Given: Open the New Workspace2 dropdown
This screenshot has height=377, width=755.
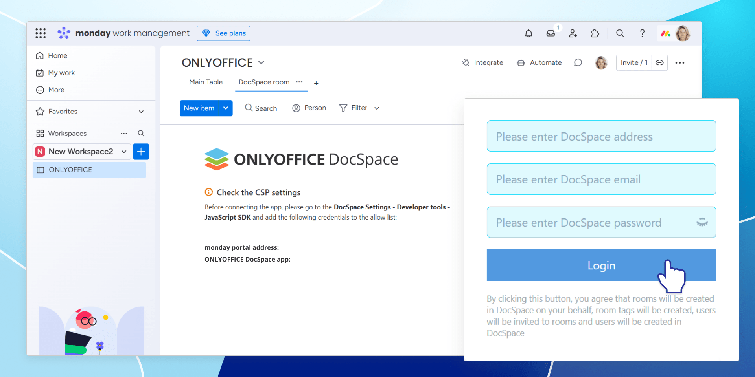Looking at the screenshot, I should (x=82, y=152).
